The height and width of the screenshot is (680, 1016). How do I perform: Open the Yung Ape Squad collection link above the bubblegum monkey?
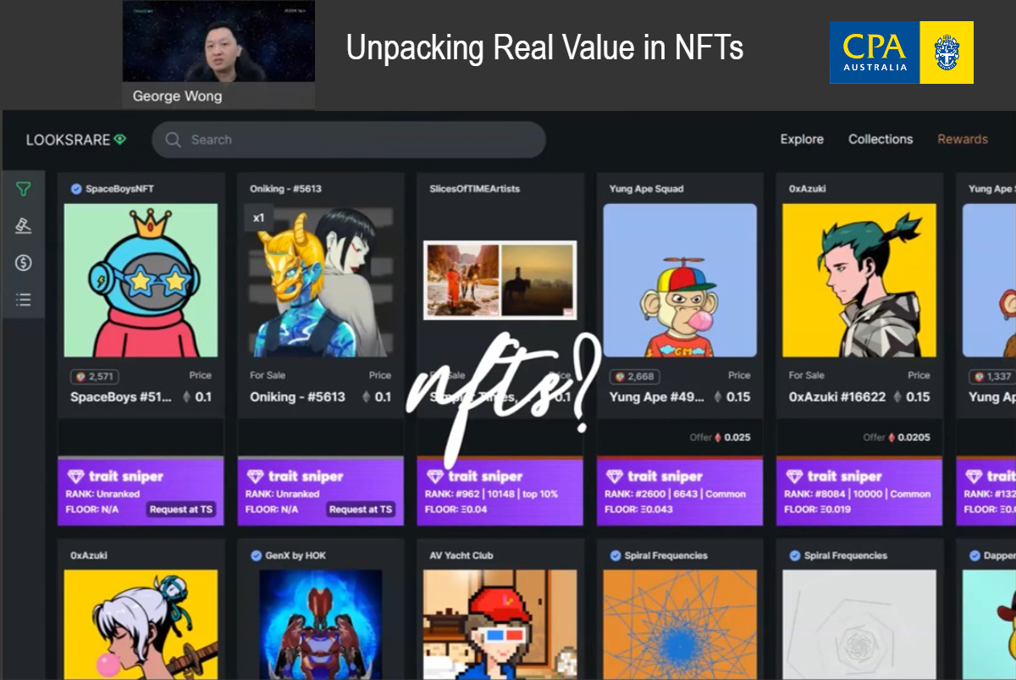pyautogui.click(x=646, y=189)
